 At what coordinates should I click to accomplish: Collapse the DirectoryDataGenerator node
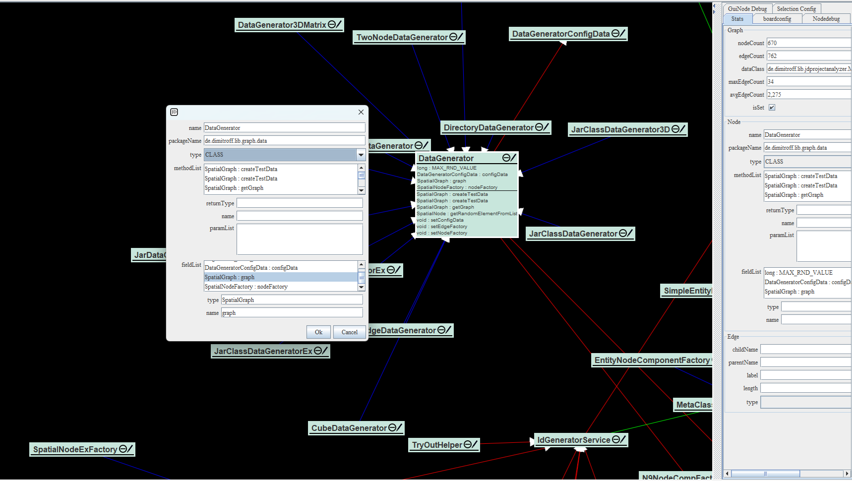point(539,127)
